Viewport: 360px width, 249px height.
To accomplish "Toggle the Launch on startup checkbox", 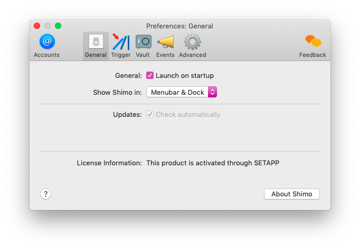I will click(150, 75).
